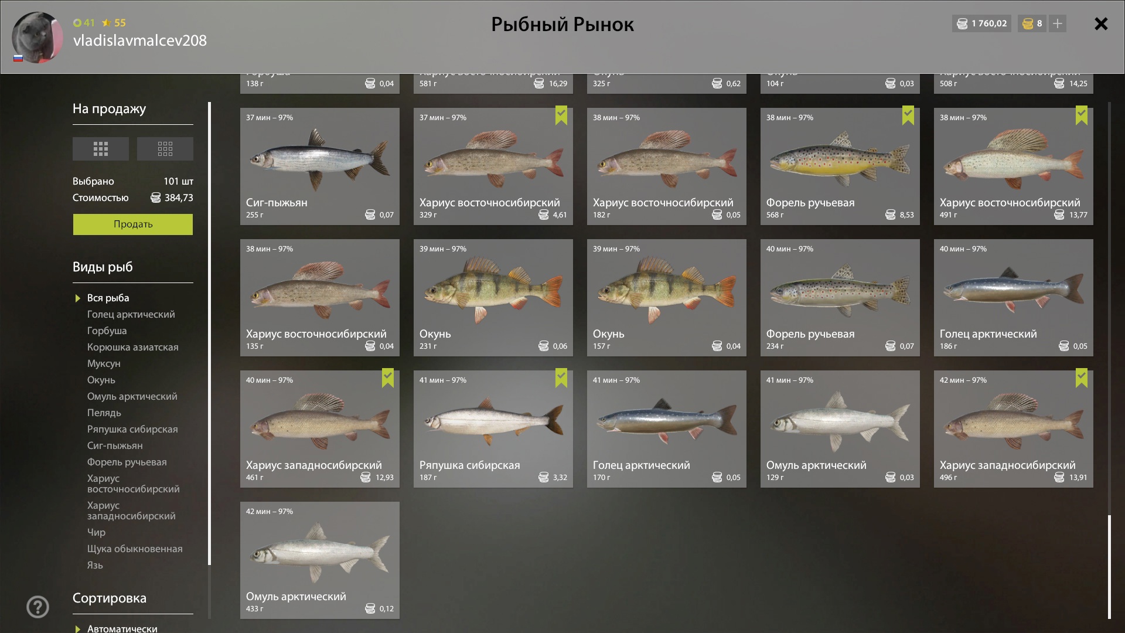Viewport: 1125px width, 633px height.
Task: Click username vladislavmalcev208
Action: [x=140, y=40]
